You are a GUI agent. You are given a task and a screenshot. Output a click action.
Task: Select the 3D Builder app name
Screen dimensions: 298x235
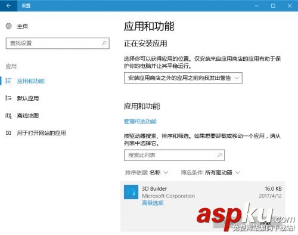(x=154, y=188)
